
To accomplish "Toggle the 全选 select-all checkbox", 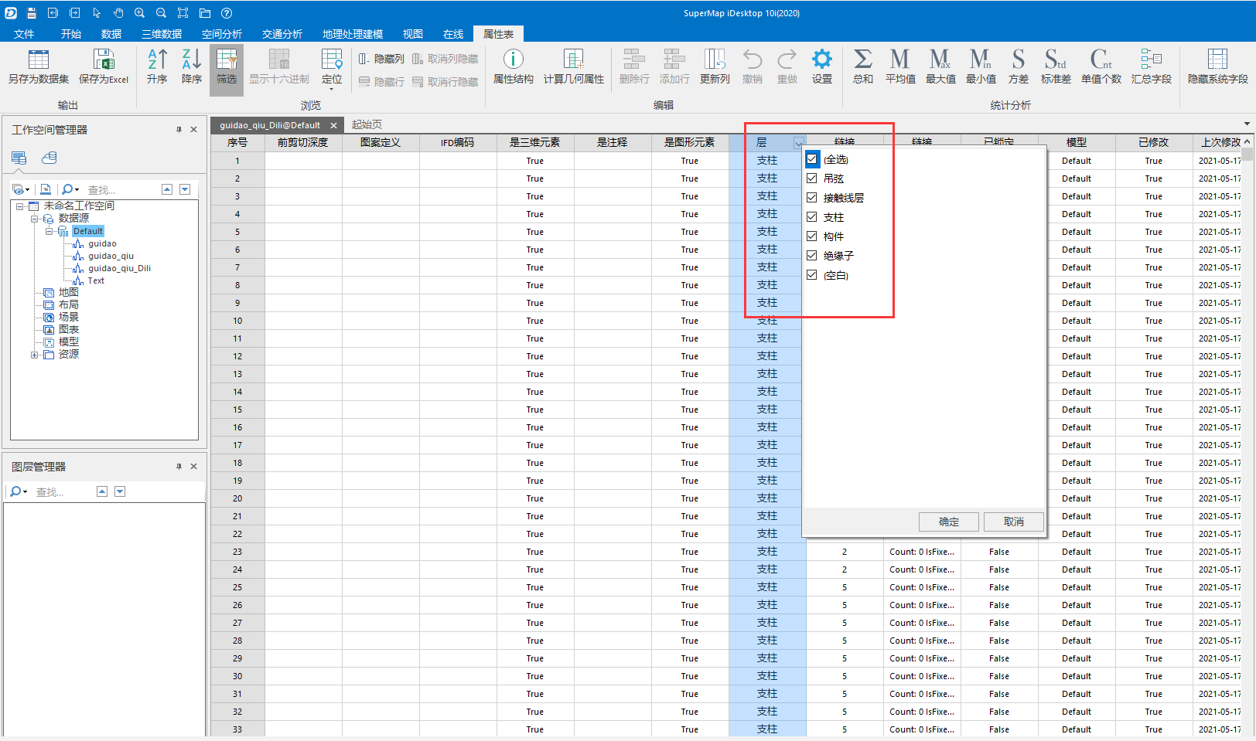I will pyautogui.click(x=812, y=159).
